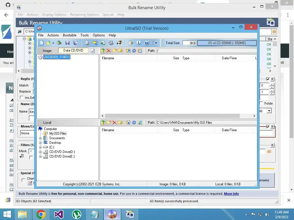The image size is (294, 220).
Task: Open the UltraISO File menu
Action: 41,35
